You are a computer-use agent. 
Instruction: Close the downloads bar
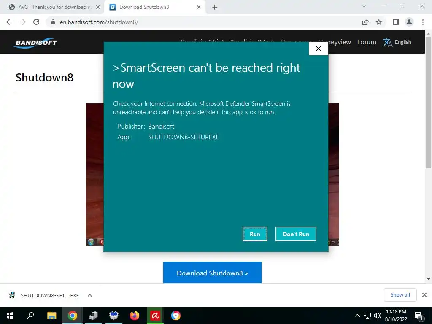coord(424,295)
